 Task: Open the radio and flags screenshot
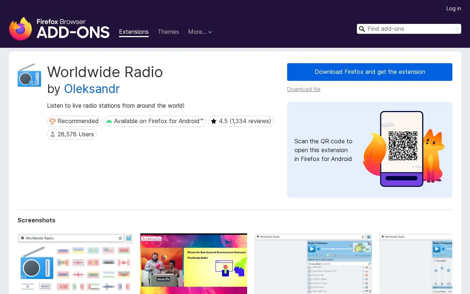[75, 263]
